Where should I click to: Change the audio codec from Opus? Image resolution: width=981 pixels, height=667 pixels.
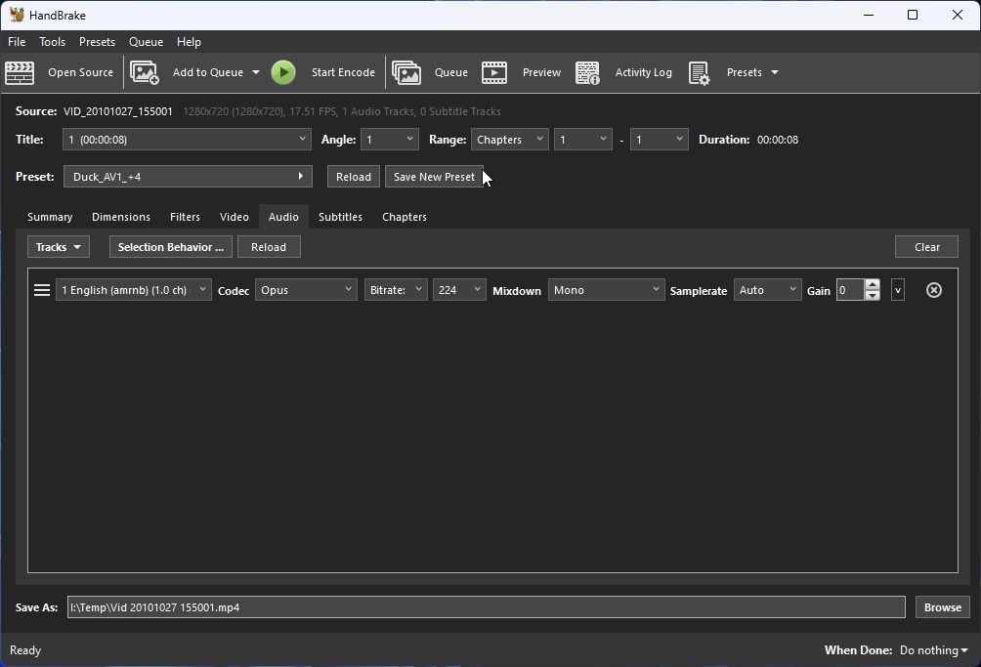coord(306,289)
